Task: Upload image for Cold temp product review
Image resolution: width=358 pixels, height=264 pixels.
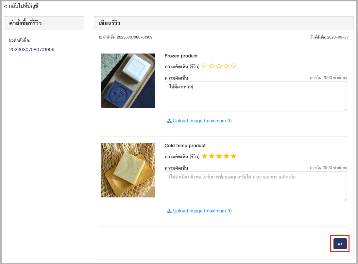Action: pos(199,211)
